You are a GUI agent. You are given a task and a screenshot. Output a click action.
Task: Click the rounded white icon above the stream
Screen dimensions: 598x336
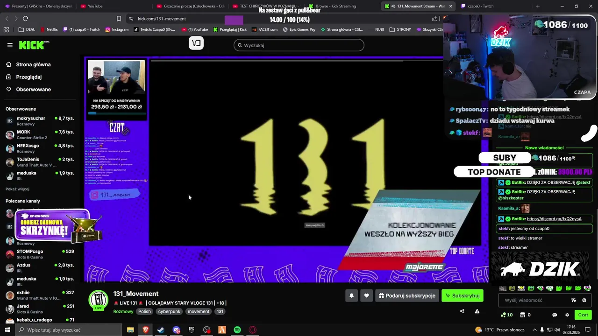pyautogui.click(x=196, y=43)
